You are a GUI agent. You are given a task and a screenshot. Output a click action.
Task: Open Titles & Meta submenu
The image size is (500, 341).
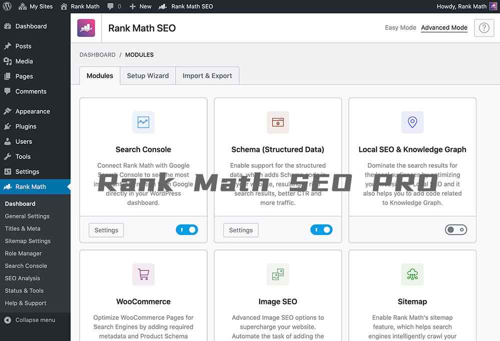23,228
